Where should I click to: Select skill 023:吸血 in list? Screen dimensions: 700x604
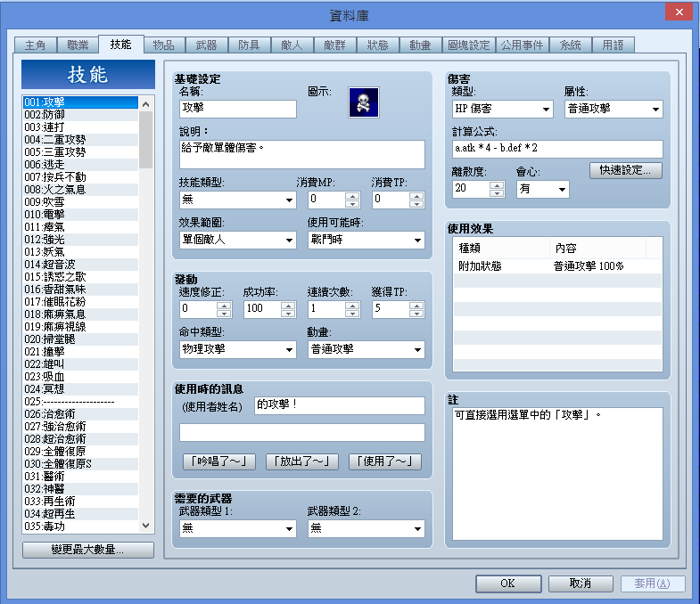(80, 377)
